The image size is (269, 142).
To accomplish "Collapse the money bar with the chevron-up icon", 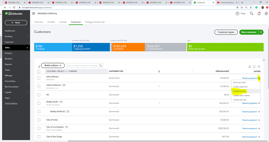I will 264,60.
